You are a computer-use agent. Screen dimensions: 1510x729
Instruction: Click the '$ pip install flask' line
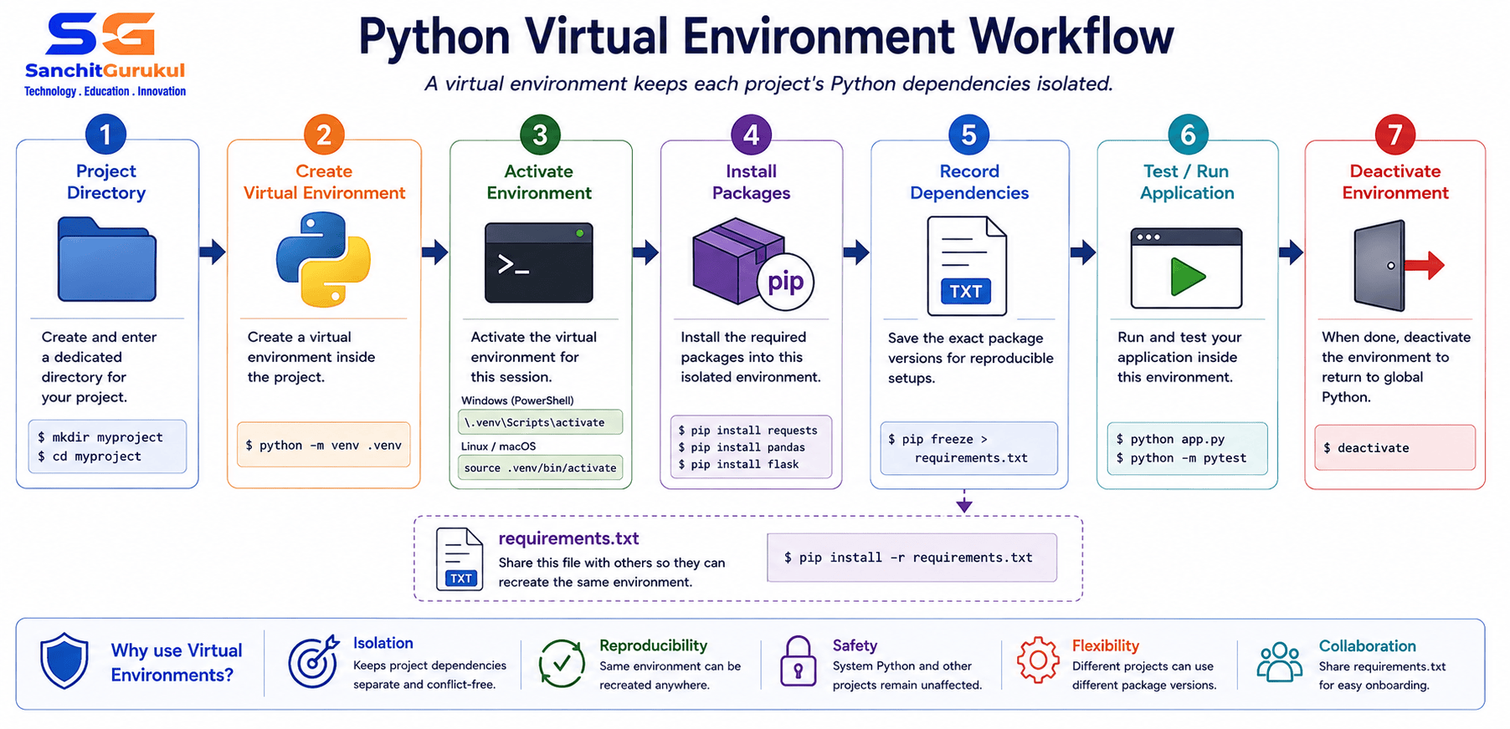click(x=738, y=464)
